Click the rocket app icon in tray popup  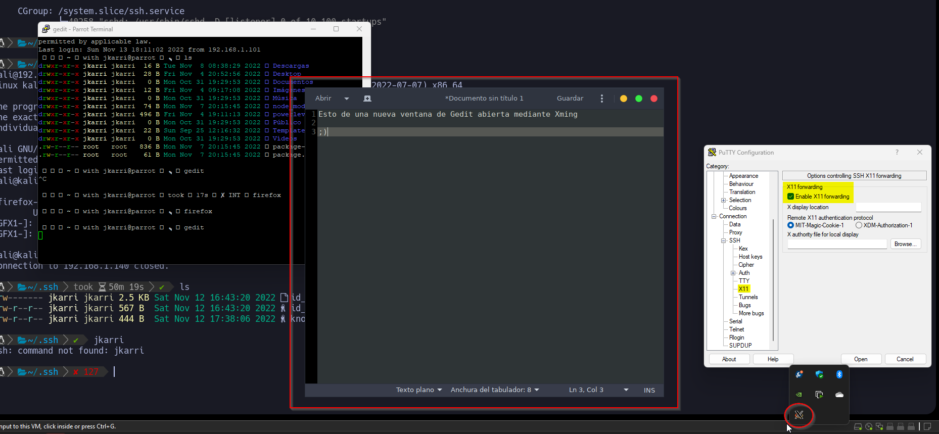pyautogui.click(x=799, y=374)
